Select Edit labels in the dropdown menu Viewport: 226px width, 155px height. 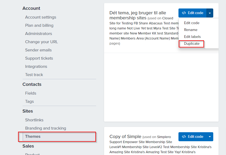192,37
